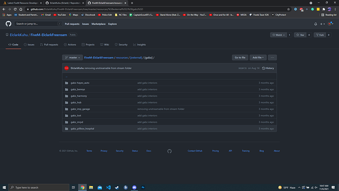Reload the page with refresh icon
Screen dimensions: 339x191
point(15,9)
